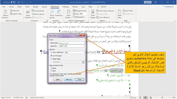Click the Main entry field

pyautogui.click(x=72, y=43)
